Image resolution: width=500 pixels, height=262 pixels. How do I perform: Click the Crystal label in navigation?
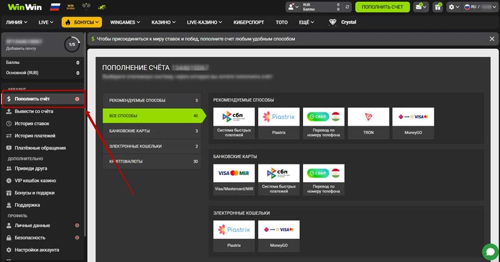tap(349, 22)
